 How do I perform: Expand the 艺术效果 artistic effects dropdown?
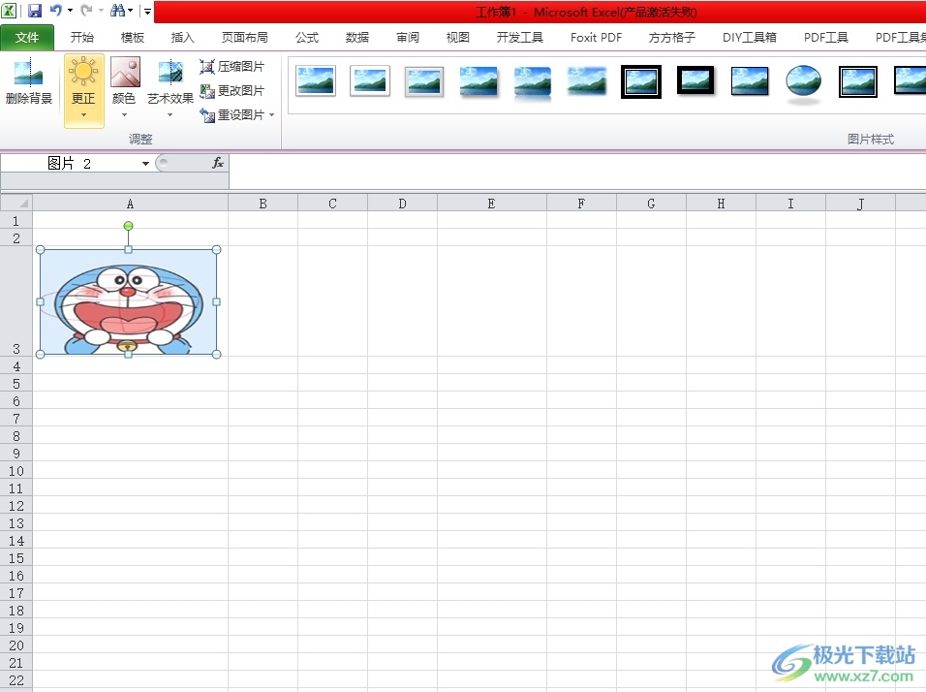[170, 114]
